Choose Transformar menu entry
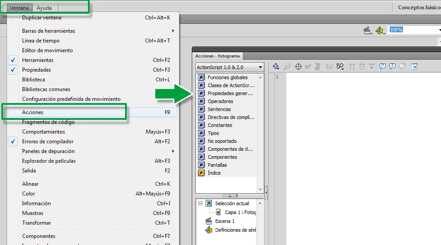 click(x=93, y=223)
